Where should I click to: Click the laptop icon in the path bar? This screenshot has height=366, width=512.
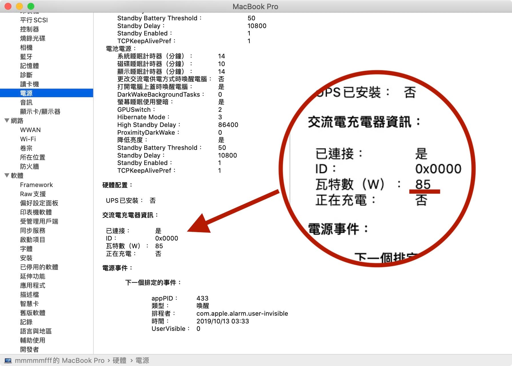pyautogui.click(x=8, y=361)
